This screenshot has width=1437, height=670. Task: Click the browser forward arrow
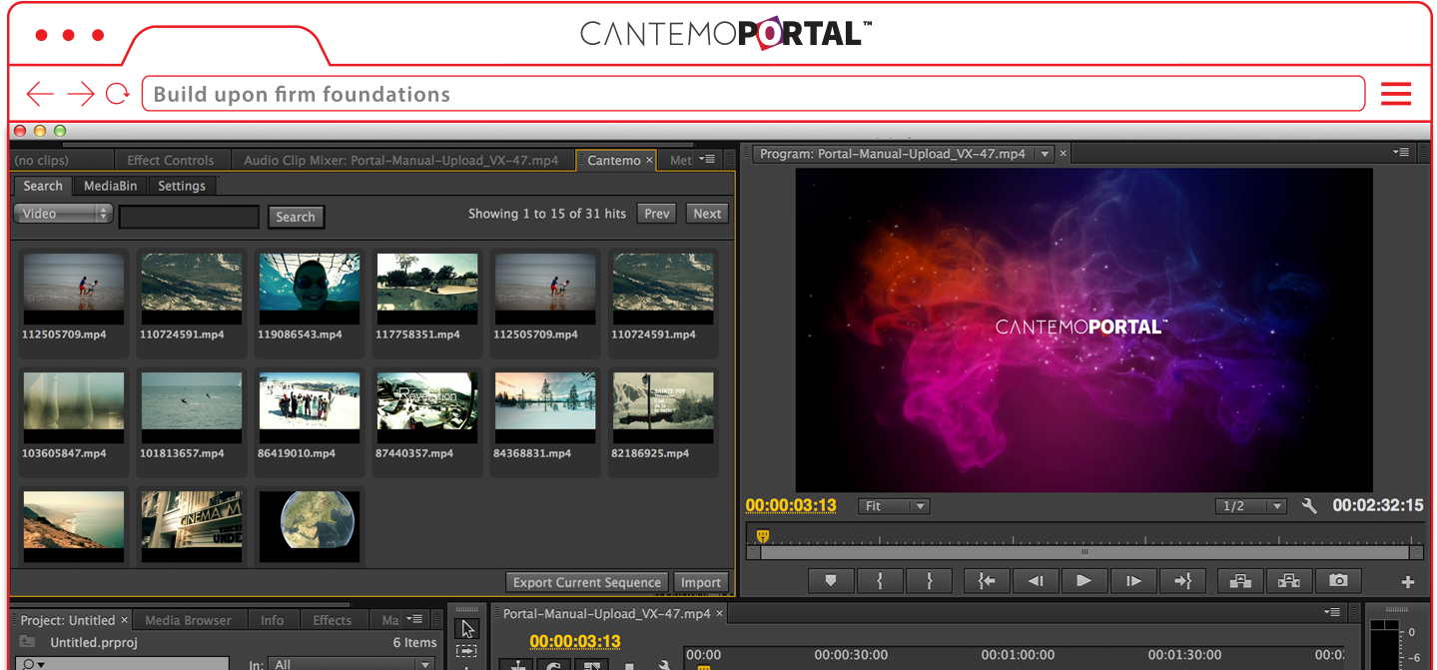80,94
